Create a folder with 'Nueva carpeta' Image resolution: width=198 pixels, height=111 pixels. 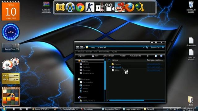(x=136, y=56)
